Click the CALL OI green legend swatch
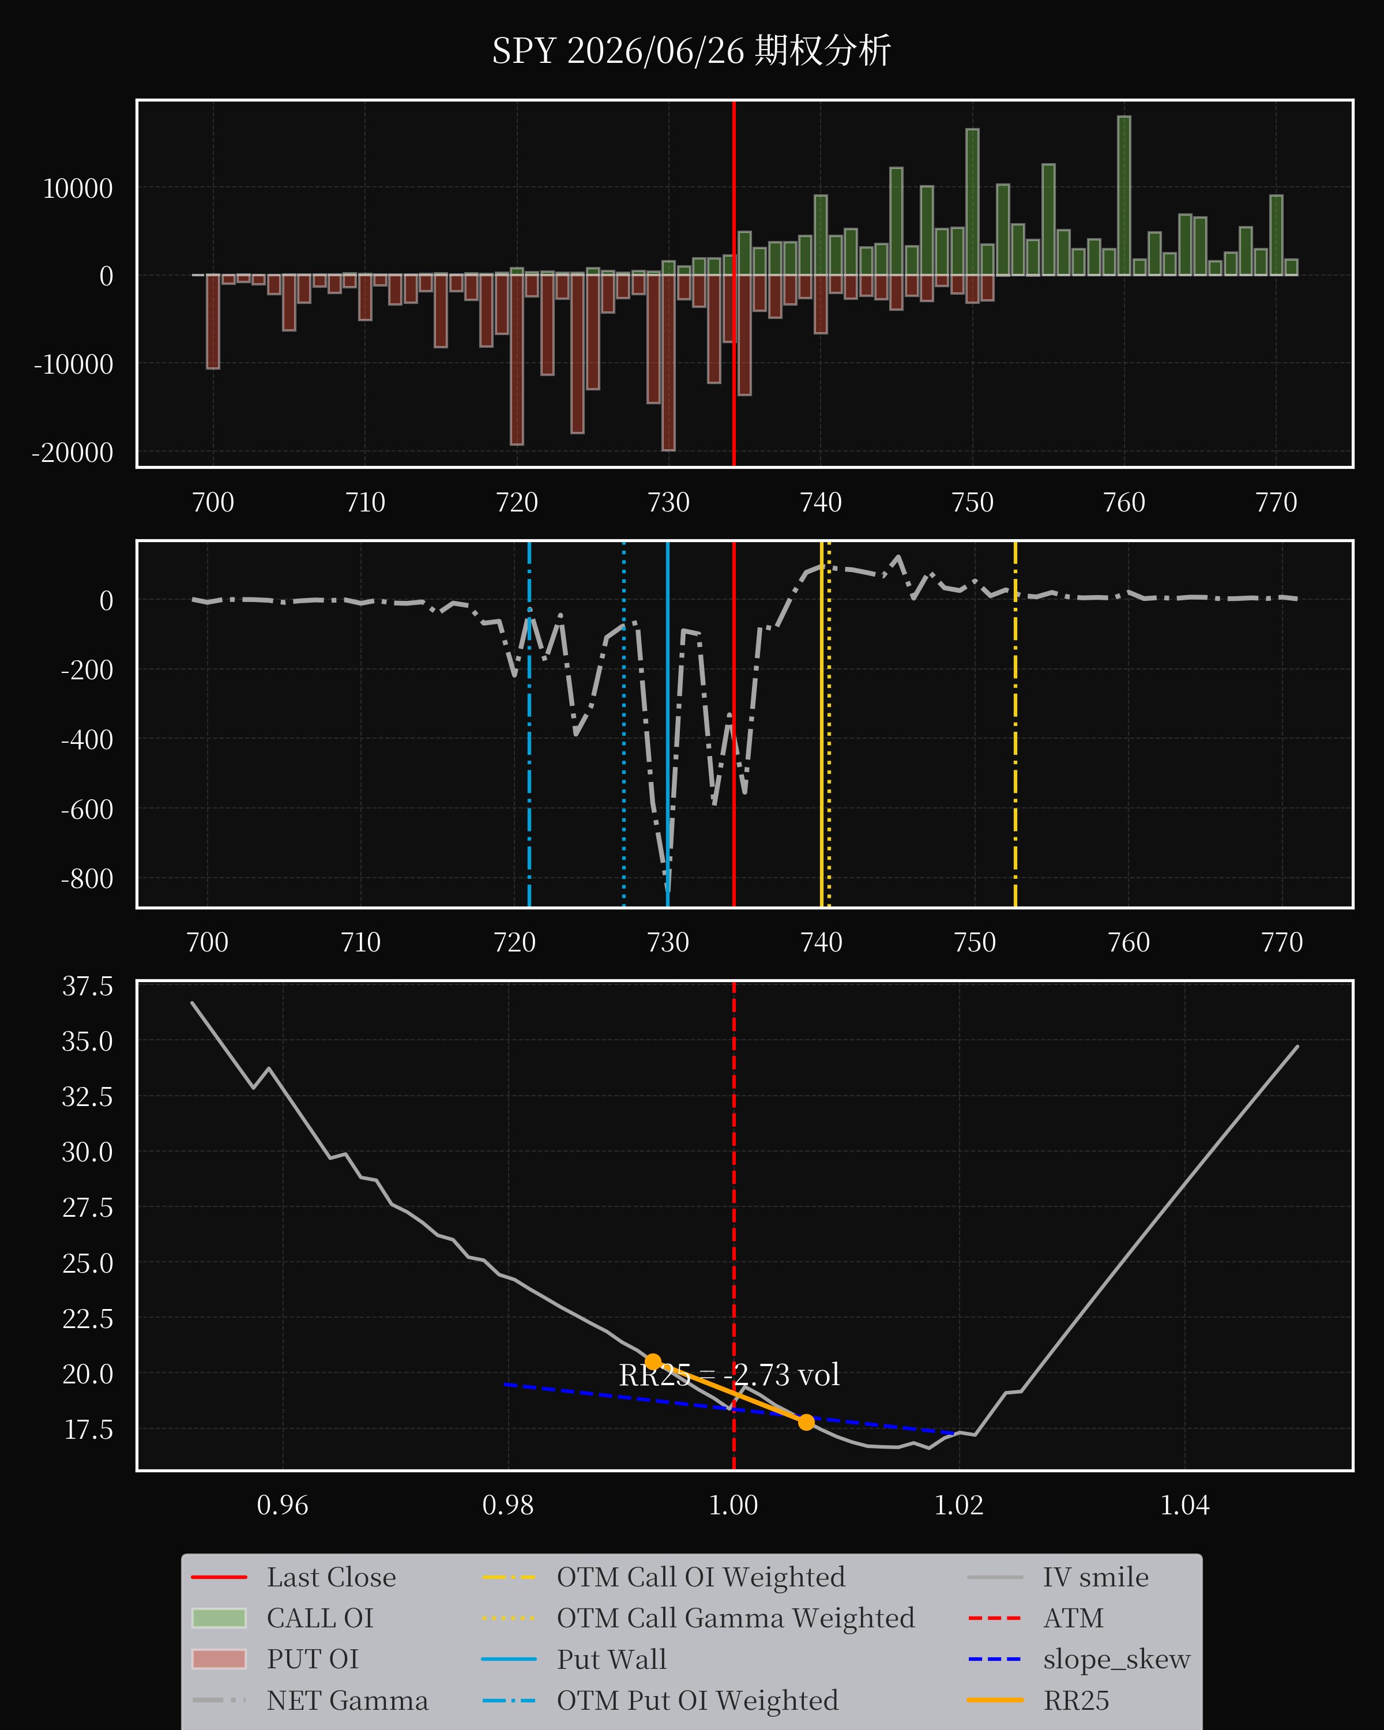Screen dimensions: 1384x1730 pyautogui.click(x=219, y=1618)
